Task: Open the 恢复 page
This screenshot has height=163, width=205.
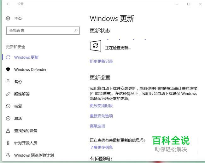Action: 18,106
